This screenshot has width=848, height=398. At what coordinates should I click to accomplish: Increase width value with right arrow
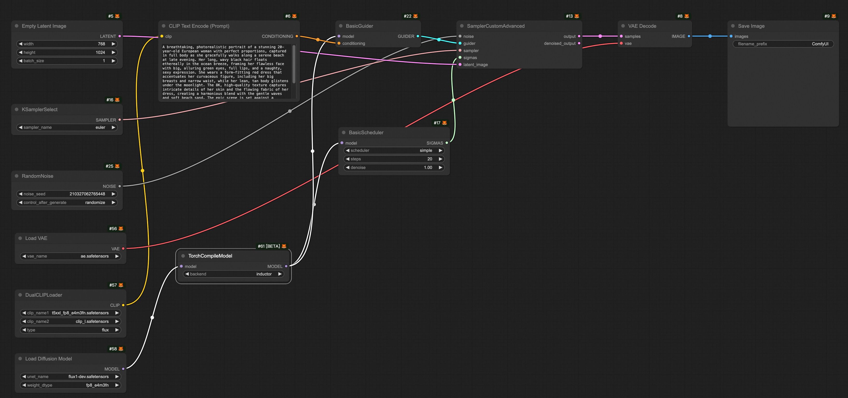point(114,44)
